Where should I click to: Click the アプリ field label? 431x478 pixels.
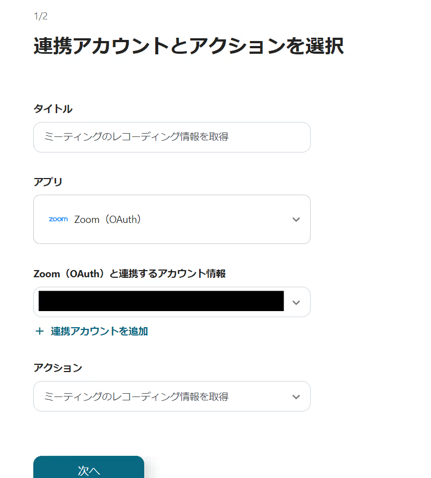tap(48, 182)
